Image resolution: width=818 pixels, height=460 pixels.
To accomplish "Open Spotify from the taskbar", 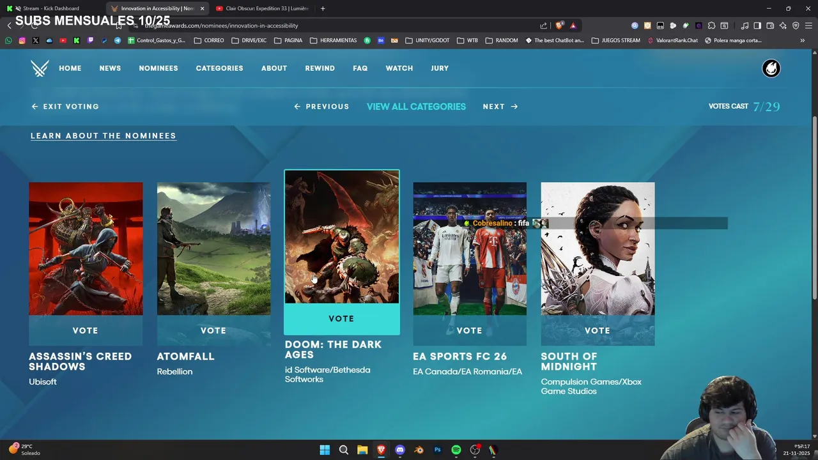I will pyautogui.click(x=456, y=450).
